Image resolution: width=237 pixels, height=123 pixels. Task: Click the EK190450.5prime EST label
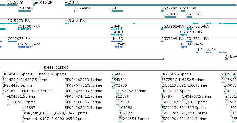pyautogui.click(x=17, y=74)
